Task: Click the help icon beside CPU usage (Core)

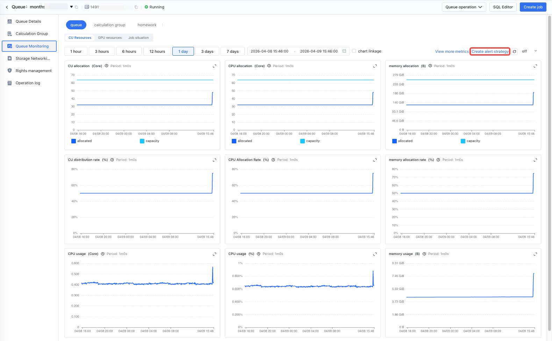Action: pyautogui.click(x=102, y=254)
